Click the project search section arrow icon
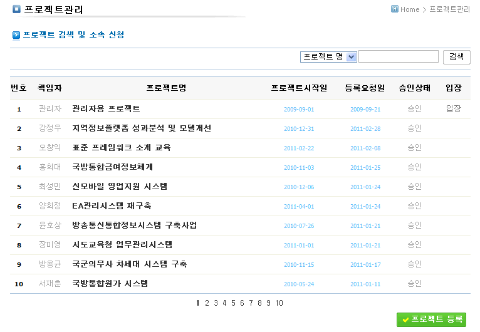Image resolution: width=480 pixels, height=332 pixels. (16, 35)
